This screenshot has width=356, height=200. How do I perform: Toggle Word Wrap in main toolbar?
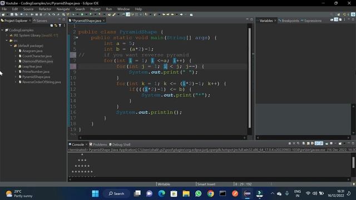[x=132, y=14]
